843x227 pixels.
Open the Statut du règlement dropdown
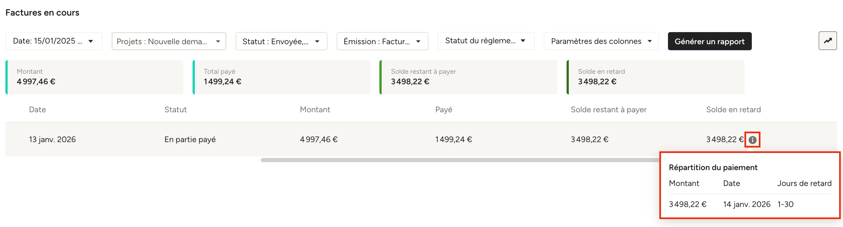(486, 41)
